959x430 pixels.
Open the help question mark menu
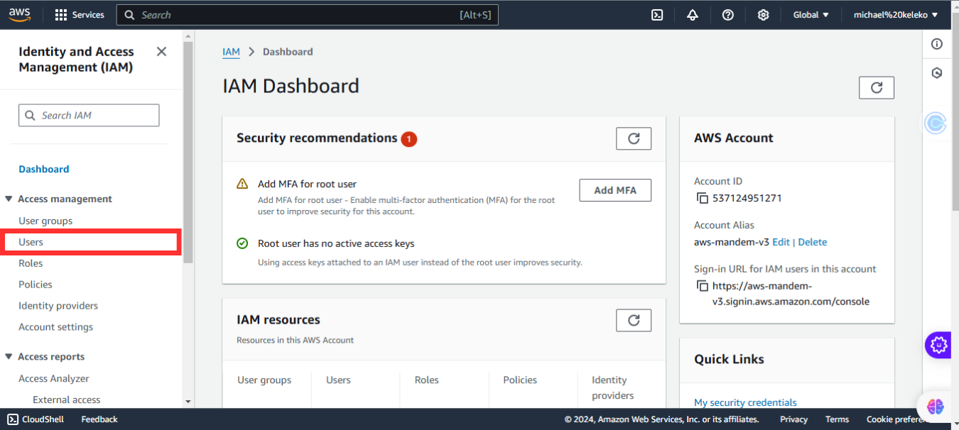click(728, 15)
